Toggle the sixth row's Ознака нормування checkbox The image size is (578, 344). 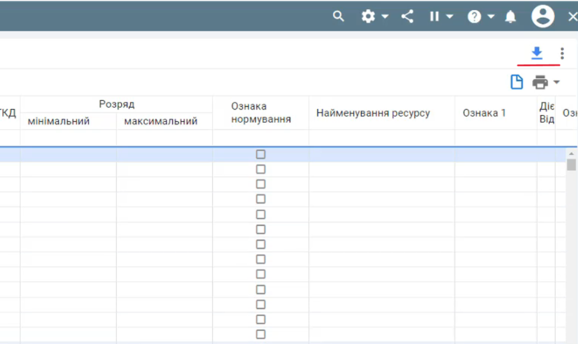coord(260,230)
